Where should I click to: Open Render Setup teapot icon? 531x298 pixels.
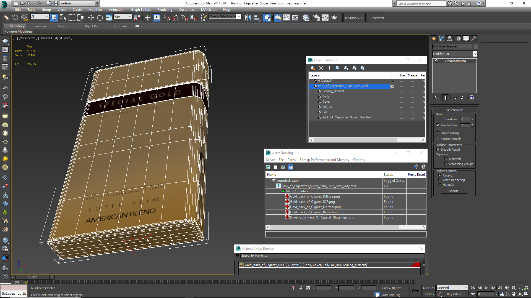316,18
